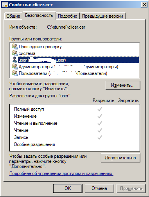Click the group icon beside Пользователи

click(x=15, y=73)
